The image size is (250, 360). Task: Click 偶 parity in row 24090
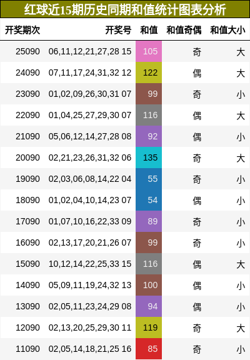197,73
